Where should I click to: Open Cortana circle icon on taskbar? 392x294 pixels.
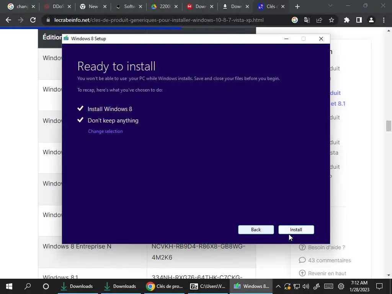click(46, 286)
